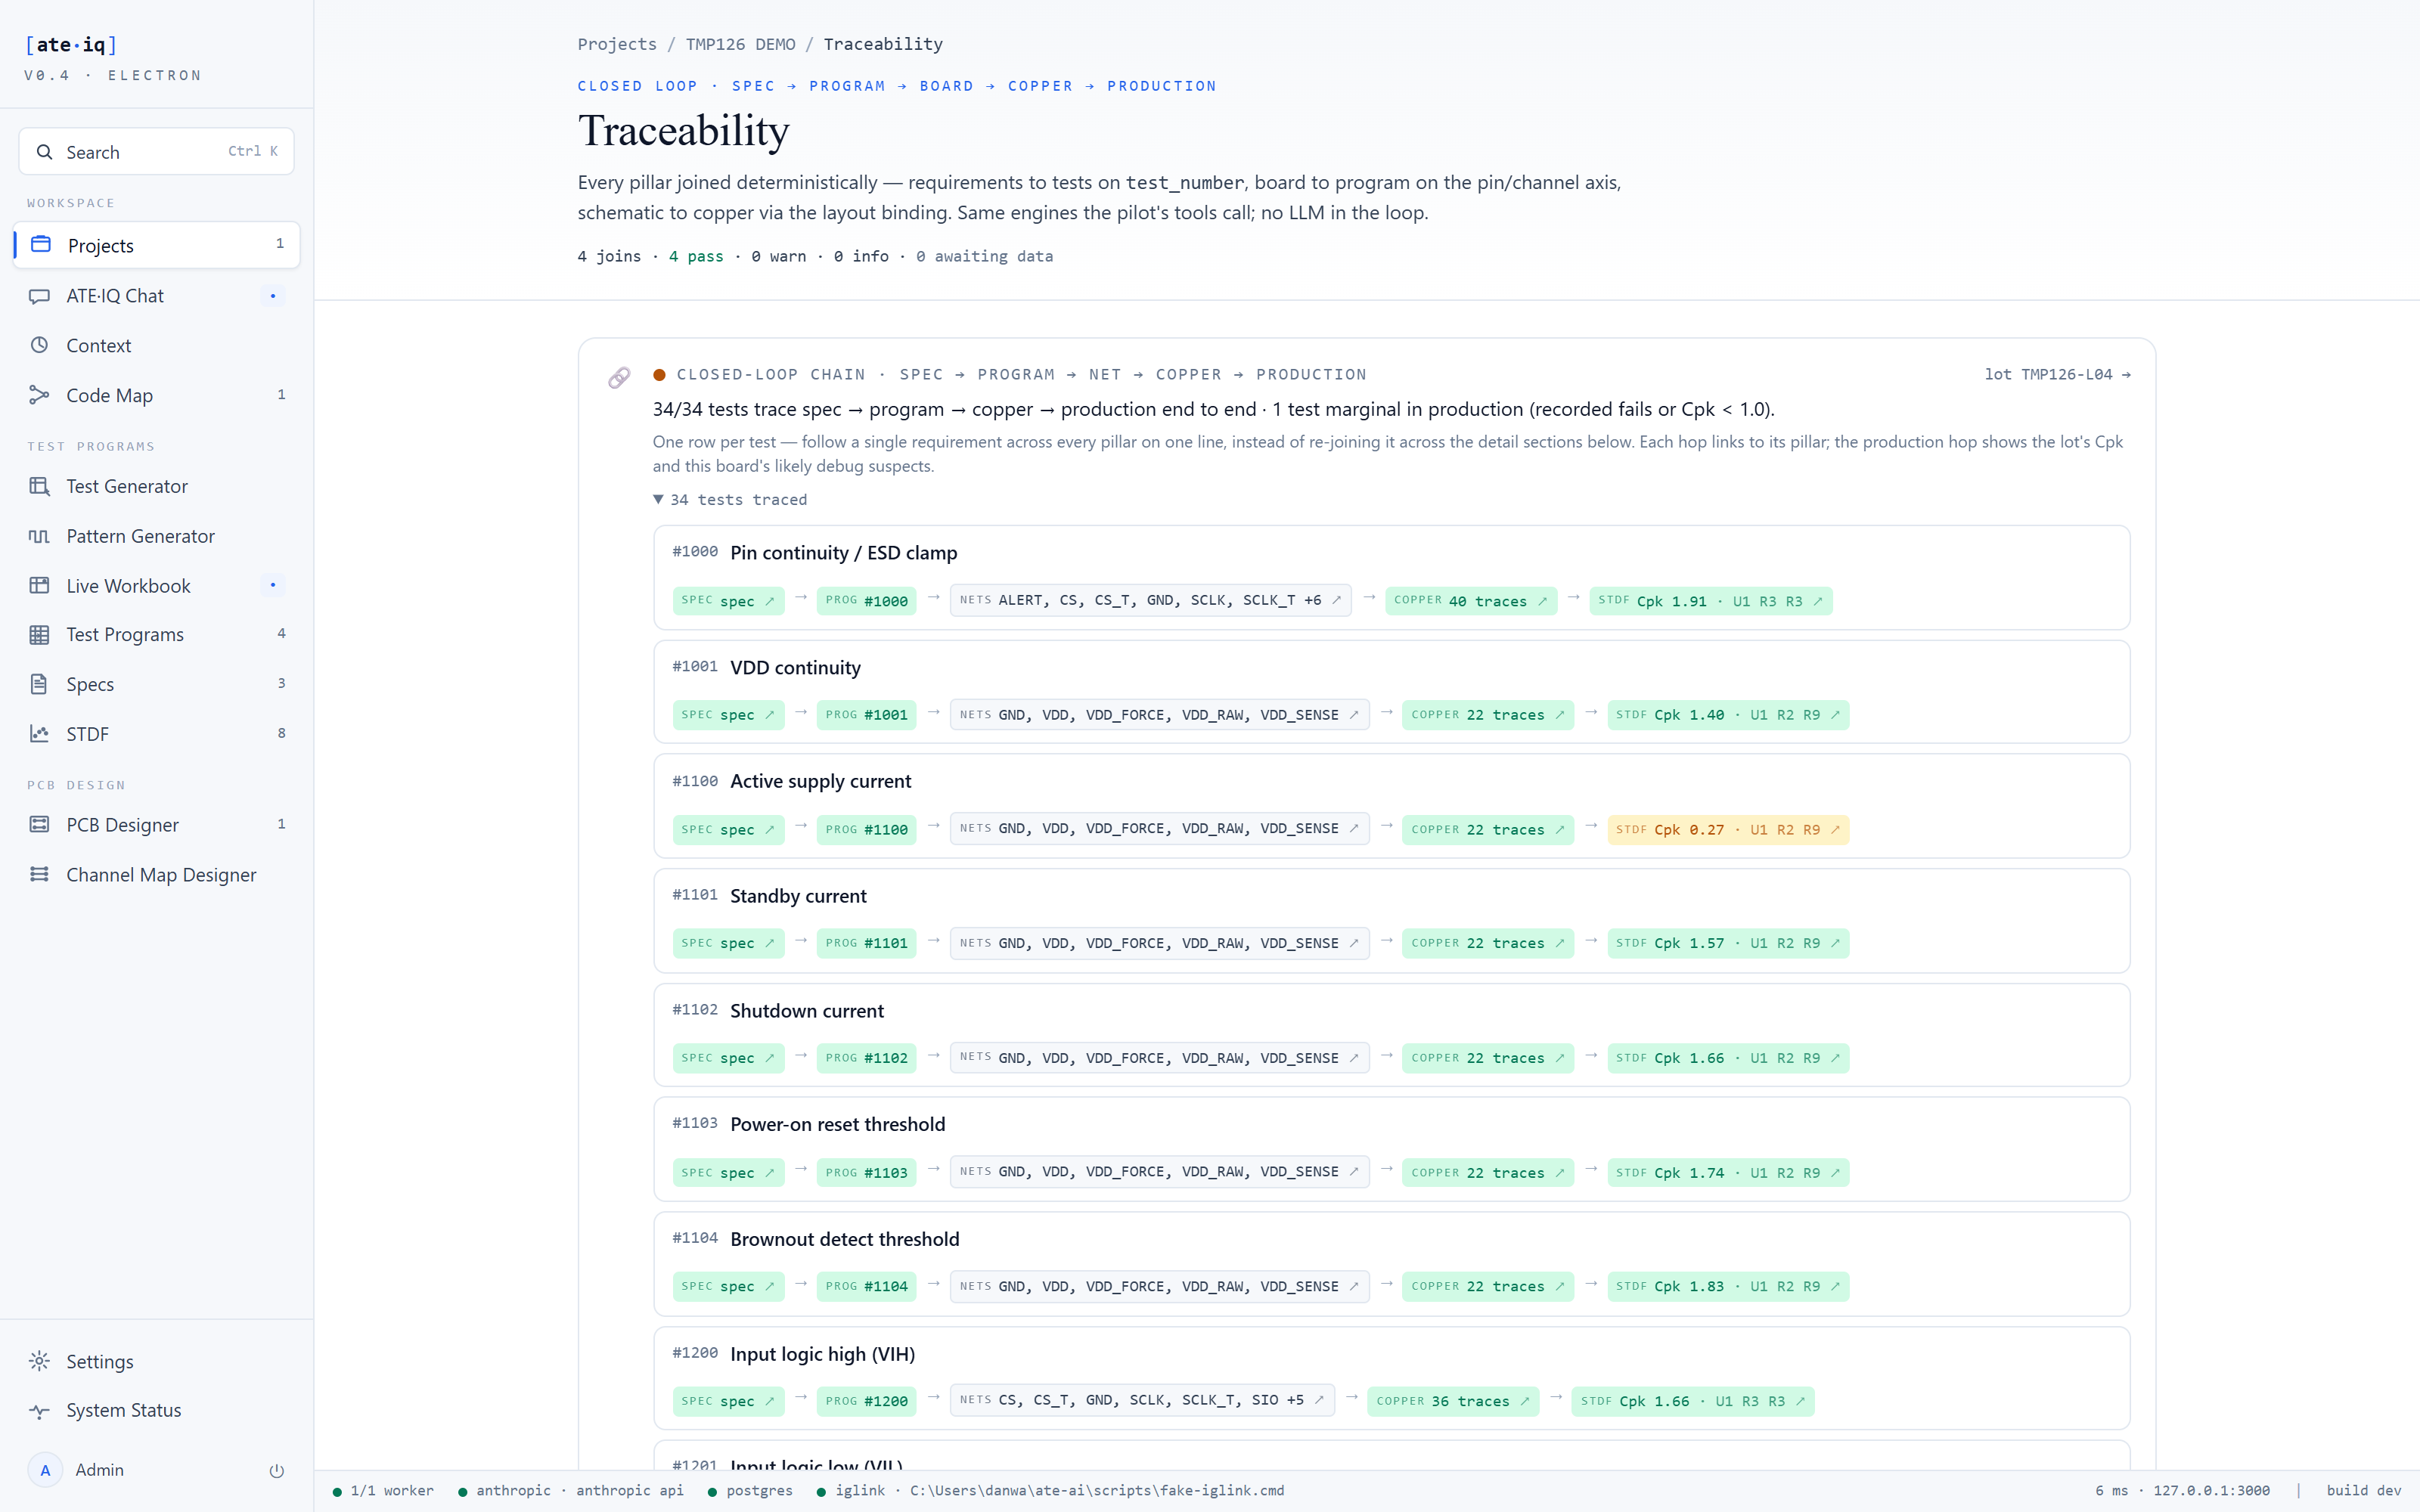
Task: Open STDF Cpk 1.83 chip
Action: tap(1728, 1286)
